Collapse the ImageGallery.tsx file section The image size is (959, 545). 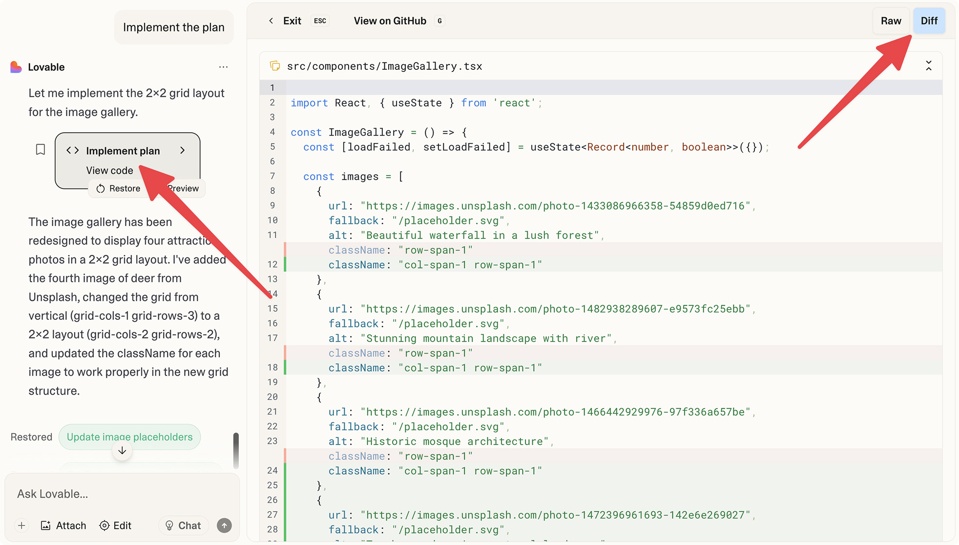coord(928,66)
